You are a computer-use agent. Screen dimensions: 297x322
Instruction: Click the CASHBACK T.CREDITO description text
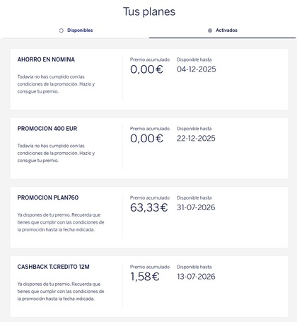pos(61,292)
